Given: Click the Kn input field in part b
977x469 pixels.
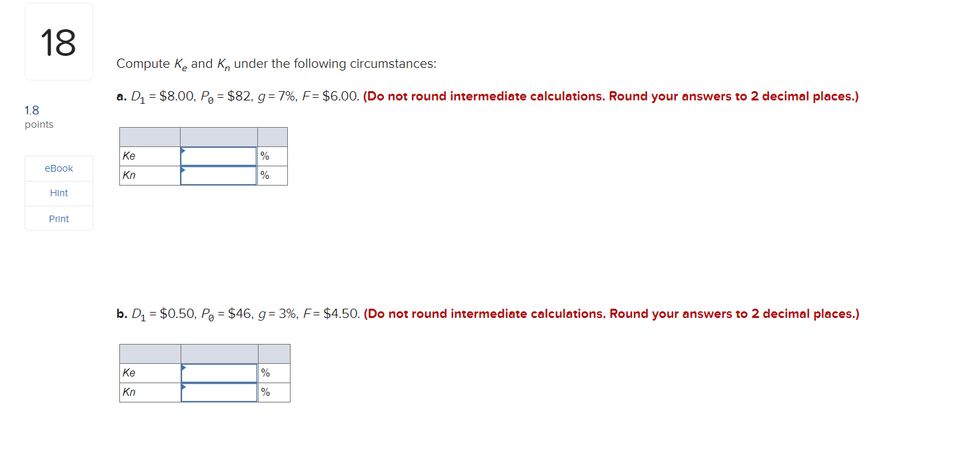Looking at the screenshot, I should click(218, 392).
